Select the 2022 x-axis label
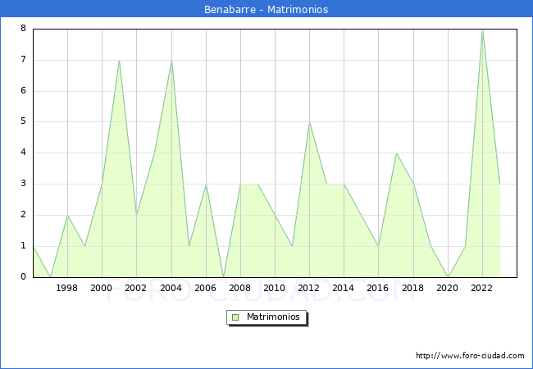The image size is (533, 369). [x=481, y=288]
